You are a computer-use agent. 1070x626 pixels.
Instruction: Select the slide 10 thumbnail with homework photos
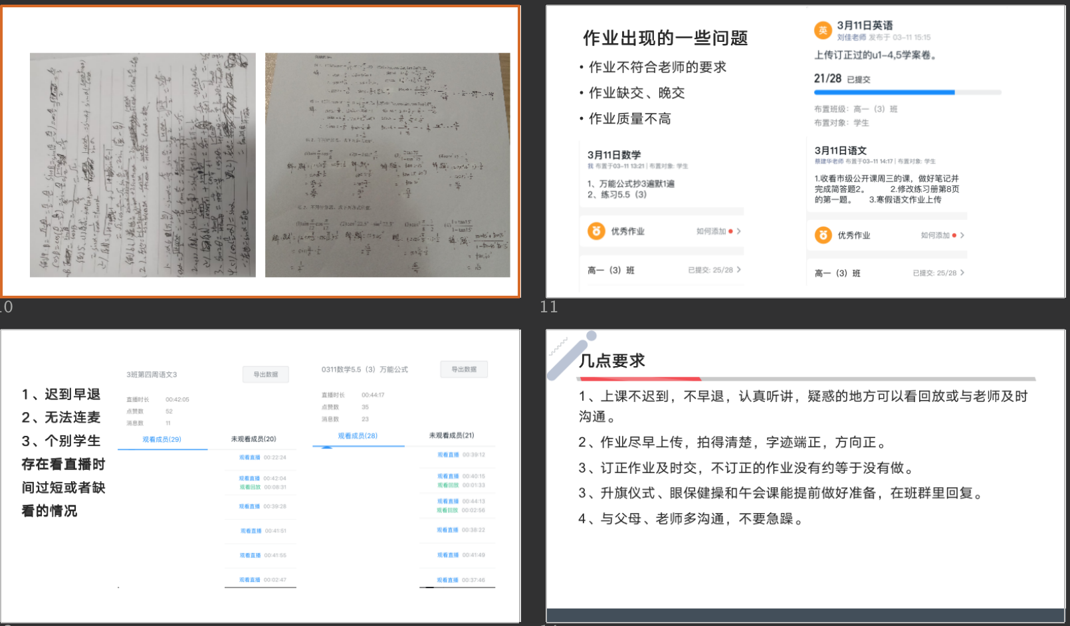pyautogui.click(x=261, y=152)
